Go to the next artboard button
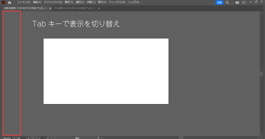This screenshot has width=265, height=139. click(52, 138)
